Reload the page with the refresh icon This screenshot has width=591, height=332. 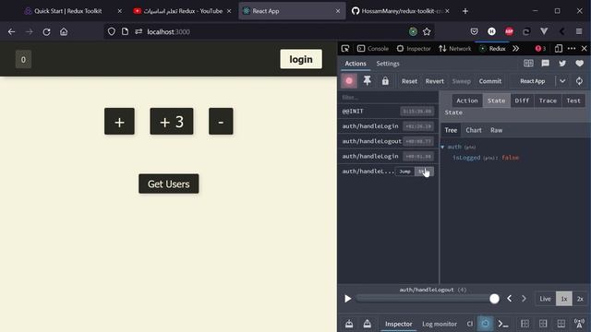[46, 32]
